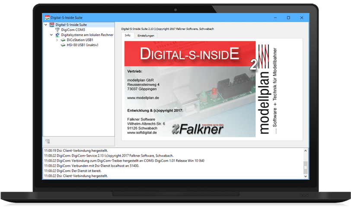Click the Falkner logo
This screenshot has height=207, width=351.
coord(198,129)
